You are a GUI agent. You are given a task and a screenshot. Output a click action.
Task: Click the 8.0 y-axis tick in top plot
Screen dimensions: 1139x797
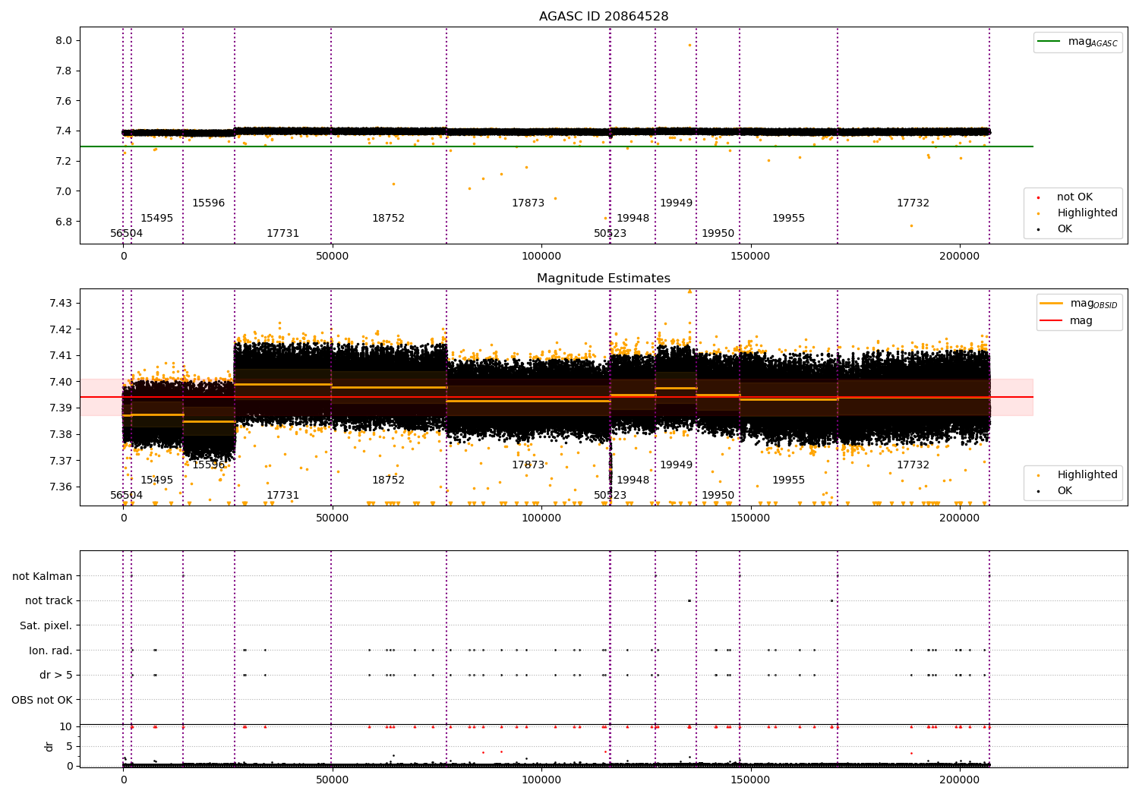click(64, 41)
